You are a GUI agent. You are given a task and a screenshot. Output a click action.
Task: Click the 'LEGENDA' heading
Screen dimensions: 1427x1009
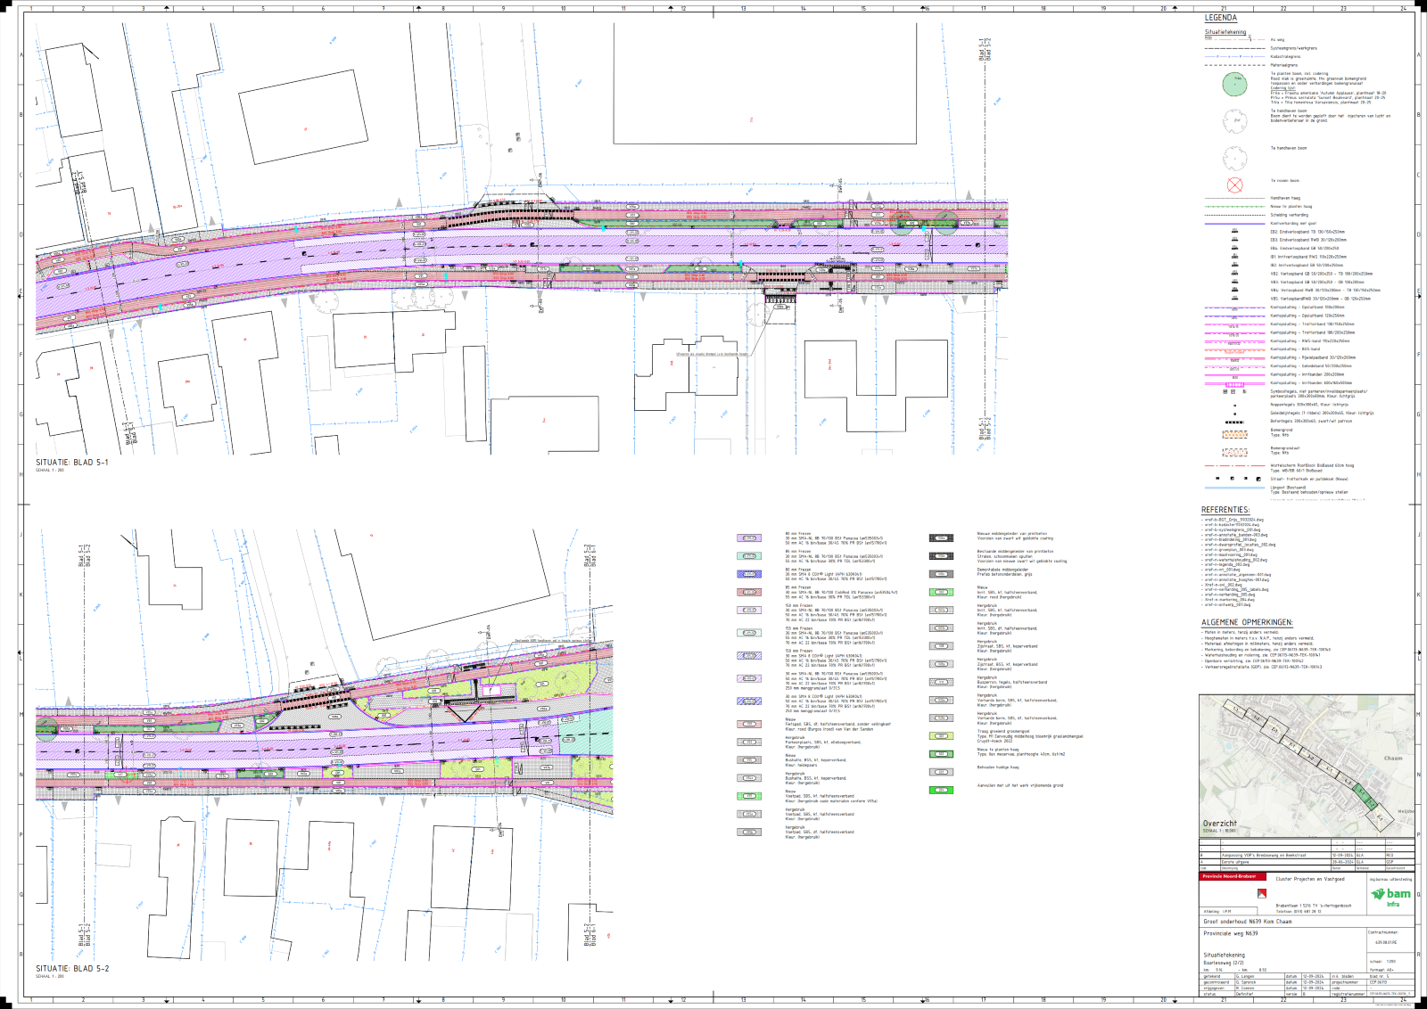1221,18
